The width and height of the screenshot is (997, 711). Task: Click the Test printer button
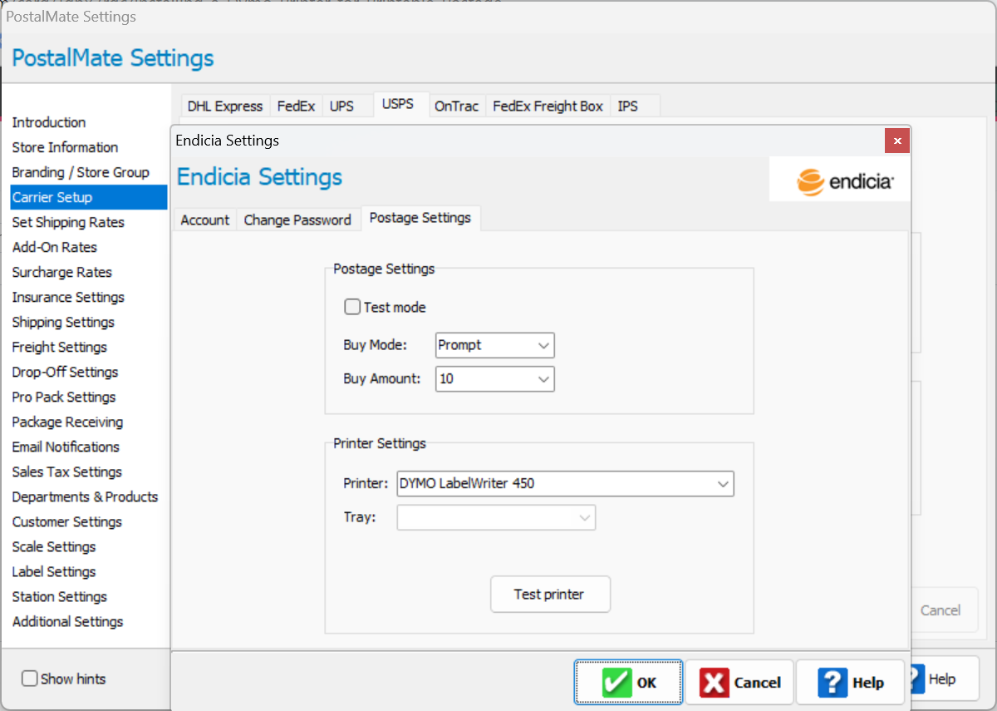[x=550, y=595]
